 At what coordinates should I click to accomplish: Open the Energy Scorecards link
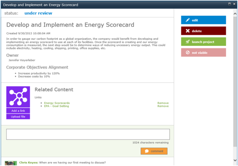57,103
